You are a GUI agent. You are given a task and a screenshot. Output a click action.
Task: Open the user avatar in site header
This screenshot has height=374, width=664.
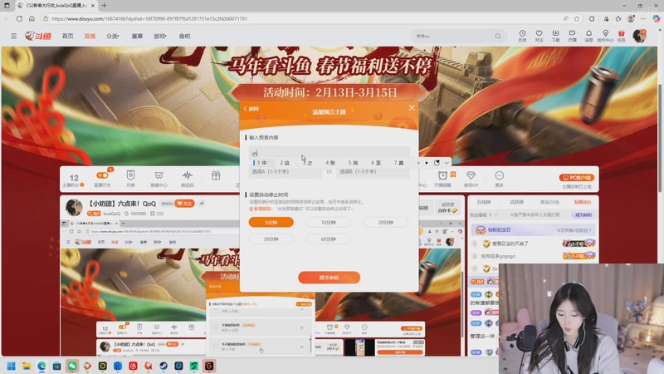click(x=639, y=36)
